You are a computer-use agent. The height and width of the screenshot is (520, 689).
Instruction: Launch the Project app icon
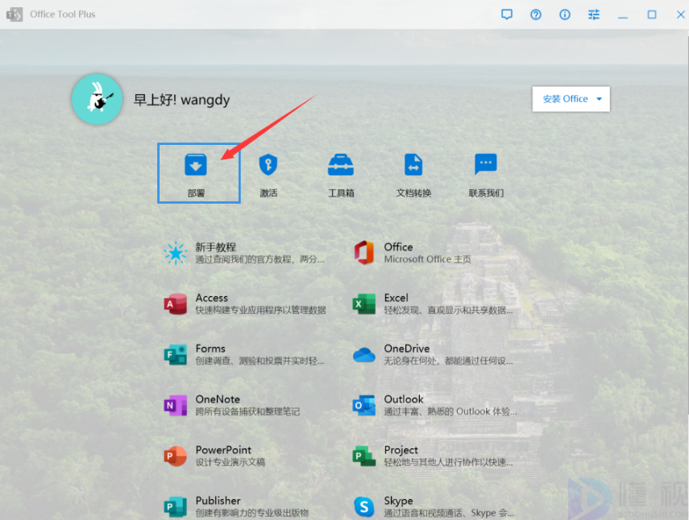[x=364, y=456]
